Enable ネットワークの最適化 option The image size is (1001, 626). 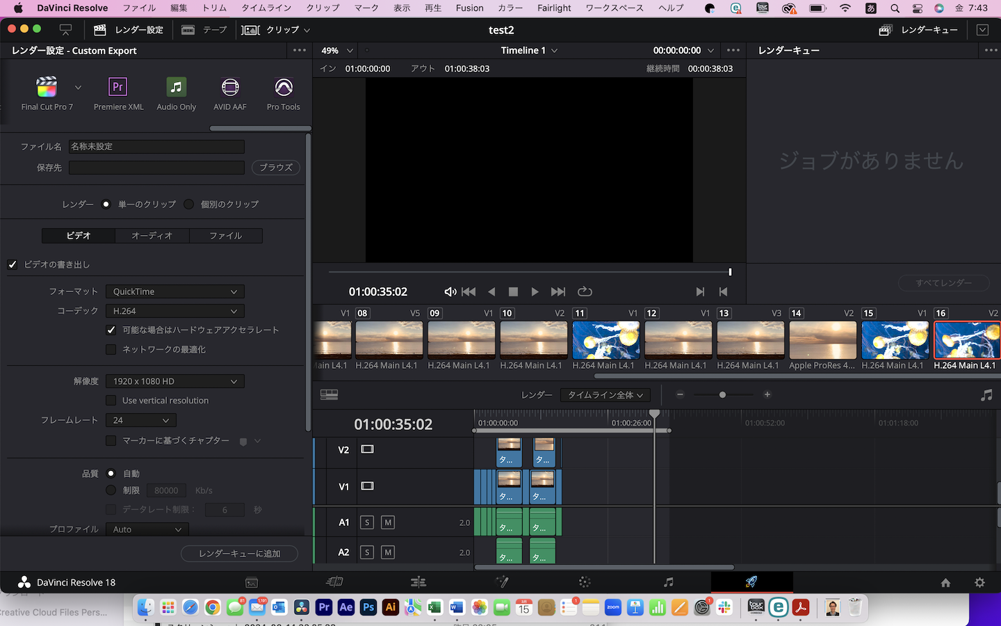(112, 349)
